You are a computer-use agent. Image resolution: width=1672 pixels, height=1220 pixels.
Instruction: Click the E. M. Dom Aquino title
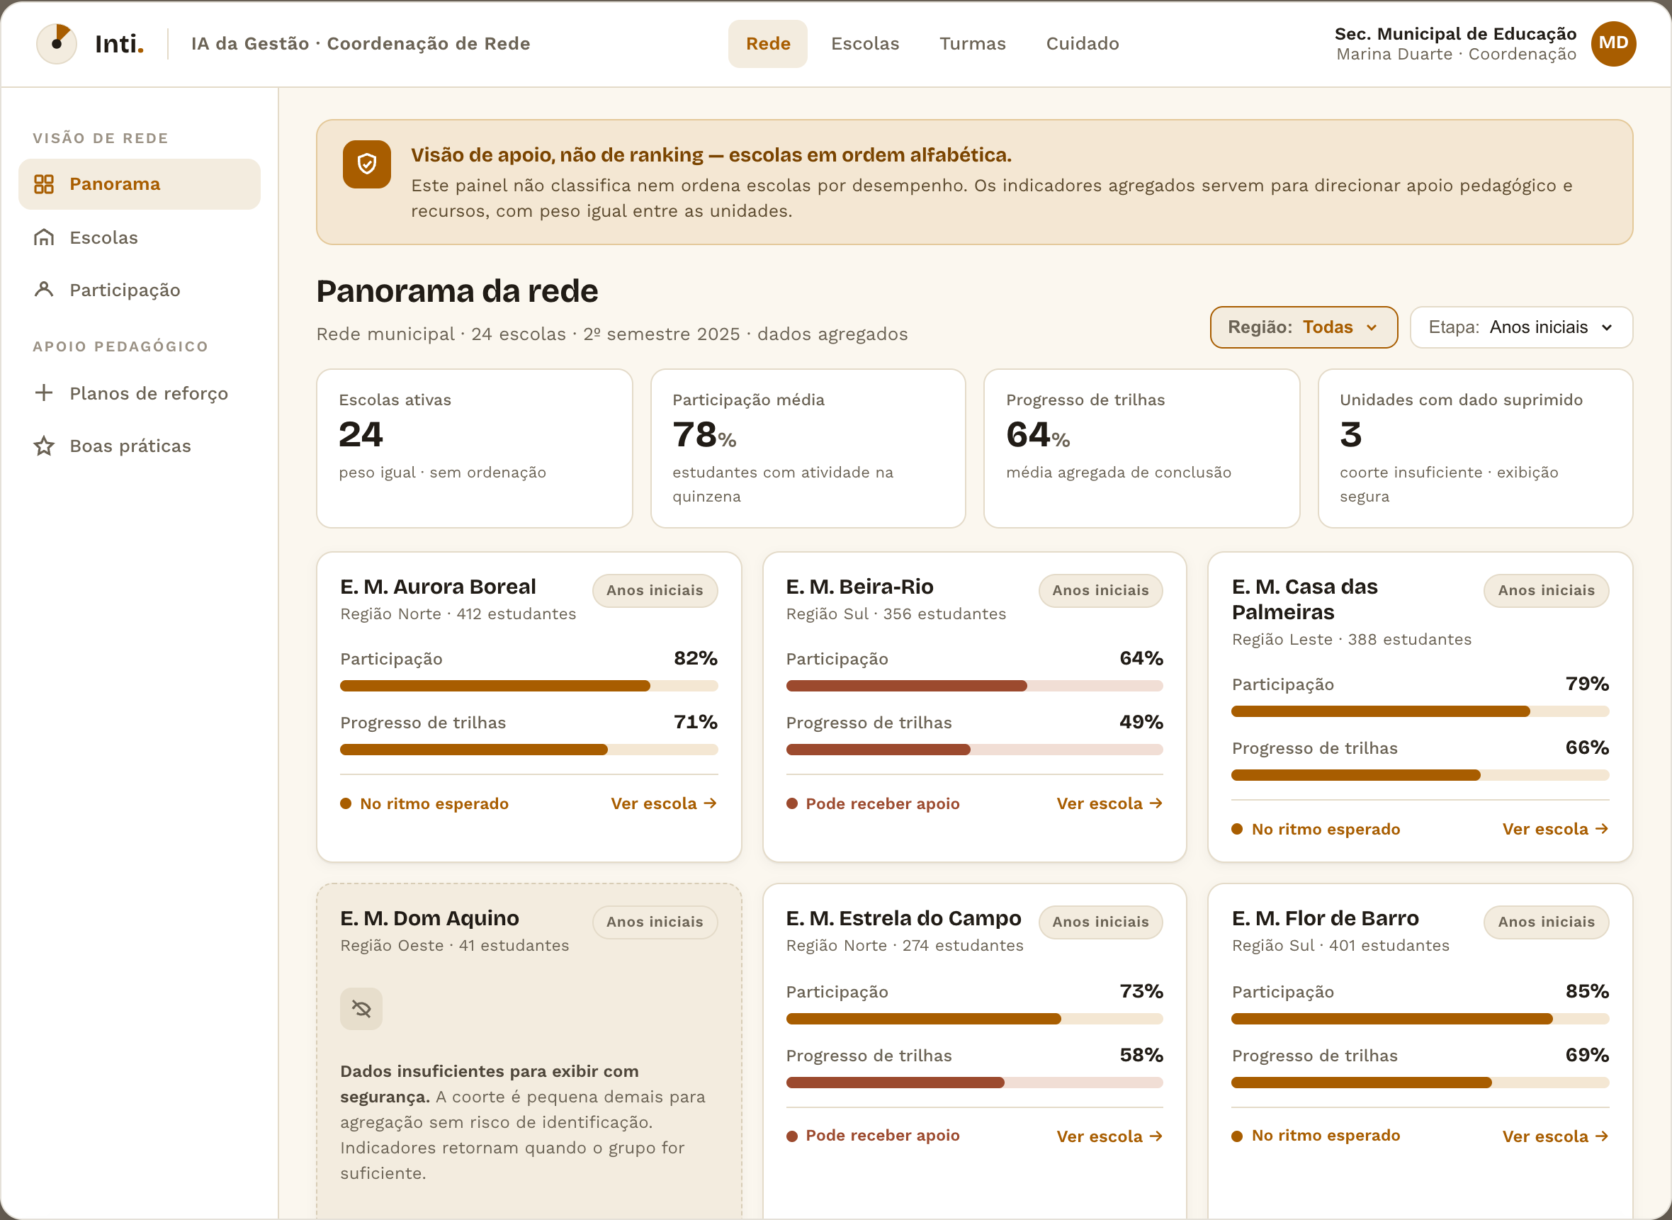(x=430, y=918)
